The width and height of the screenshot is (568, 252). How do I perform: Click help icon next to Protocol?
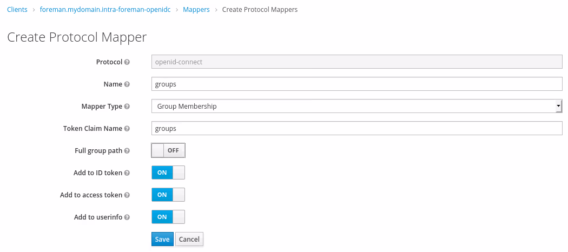tap(127, 62)
